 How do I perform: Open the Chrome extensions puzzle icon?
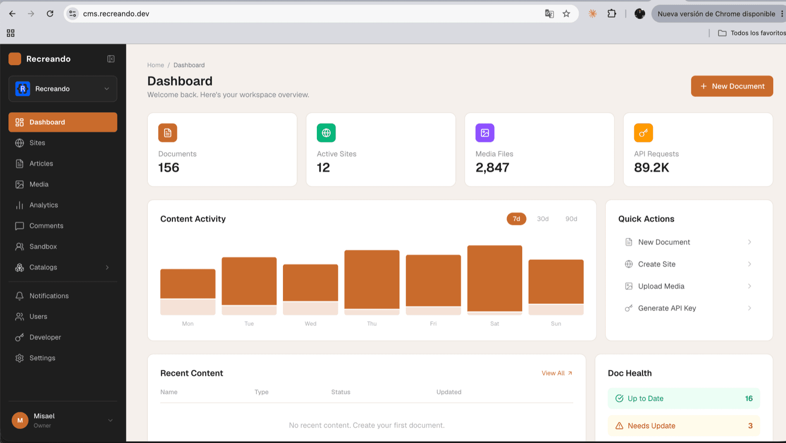(x=612, y=14)
